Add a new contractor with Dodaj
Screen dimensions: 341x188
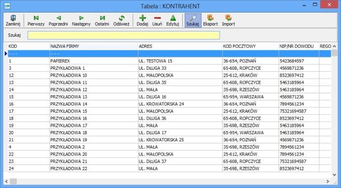click(x=142, y=21)
